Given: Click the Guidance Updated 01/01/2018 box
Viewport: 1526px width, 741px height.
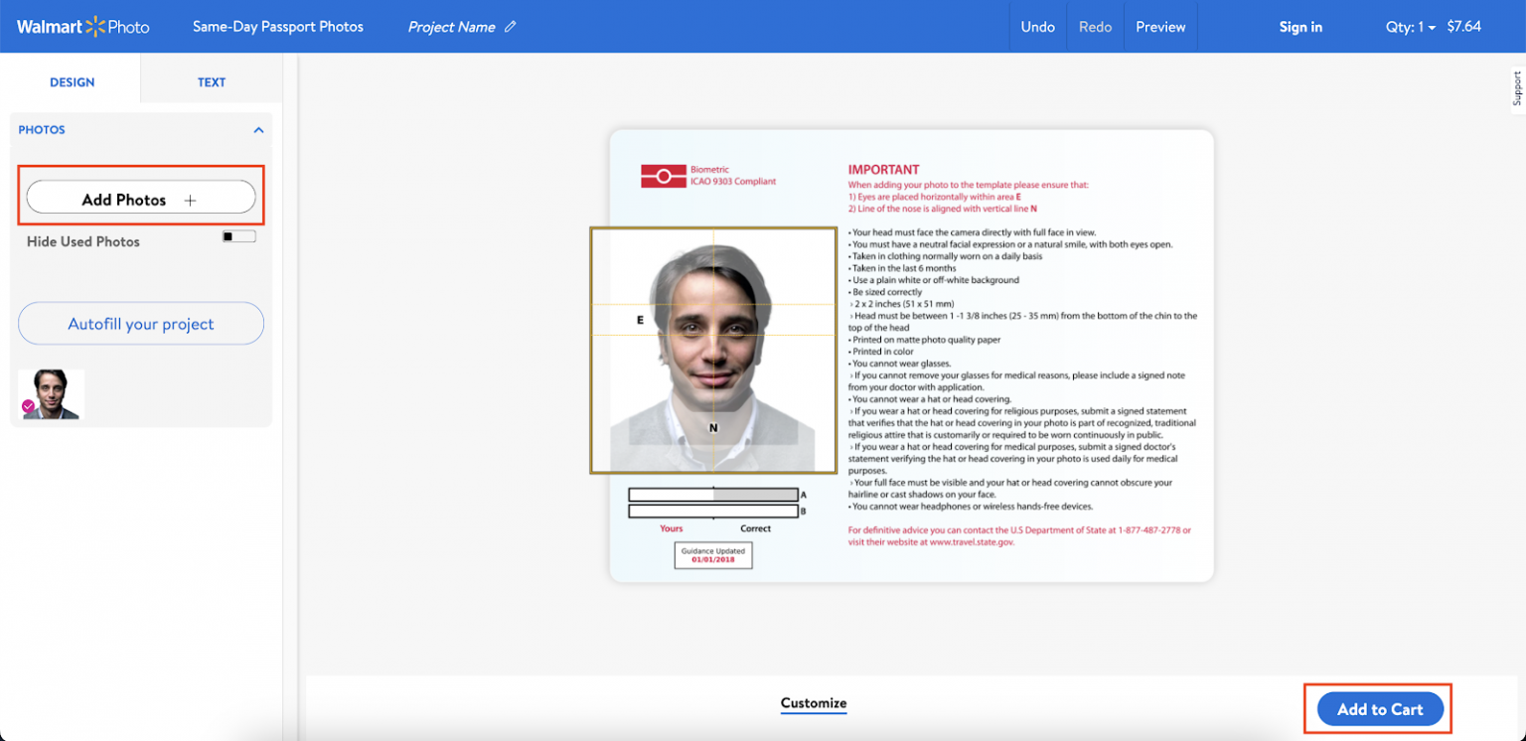Looking at the screenshot, I should click(713, 555).
